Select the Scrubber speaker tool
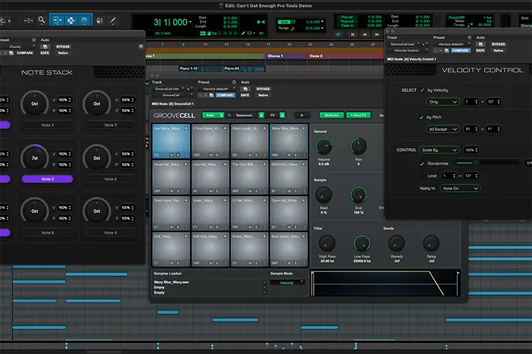The width and height of the screenshot is (532, 354). (x=99, y=21)
